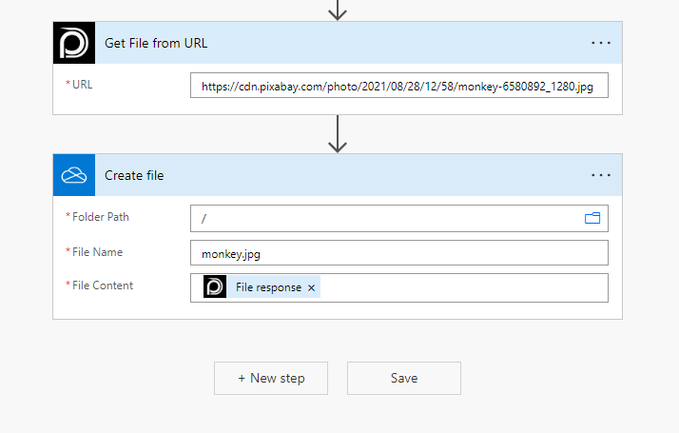
Task: Click the New step button
Action: click(x=271, y=378)
